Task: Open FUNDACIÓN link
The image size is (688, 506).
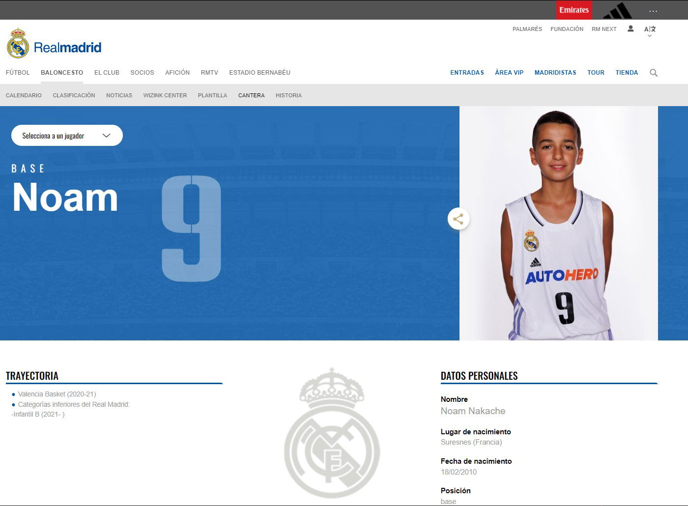Action: click(x=567, y=29)
